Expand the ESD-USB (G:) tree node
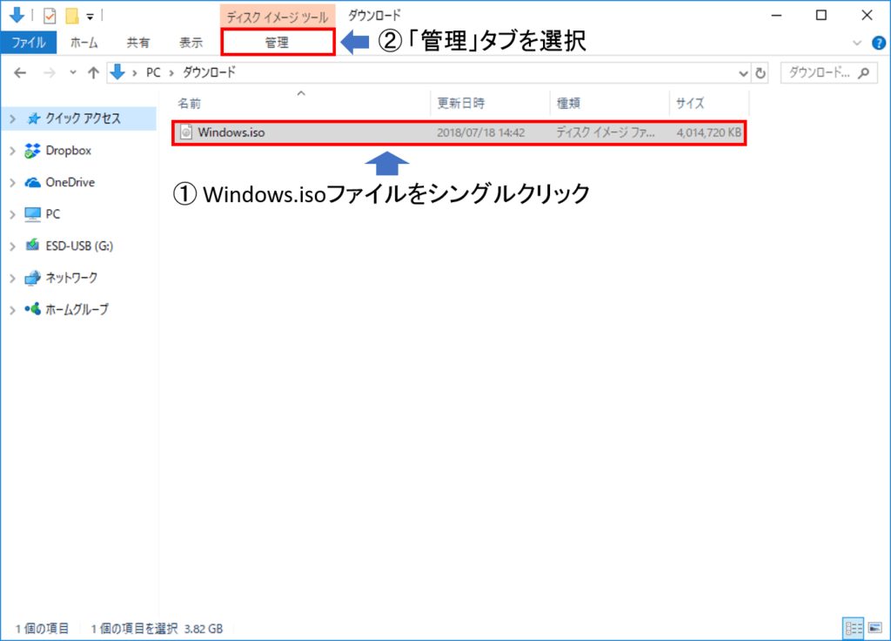The width and height of the screenshot is (891, 641). pyautogui.click(x=12, y=246)
